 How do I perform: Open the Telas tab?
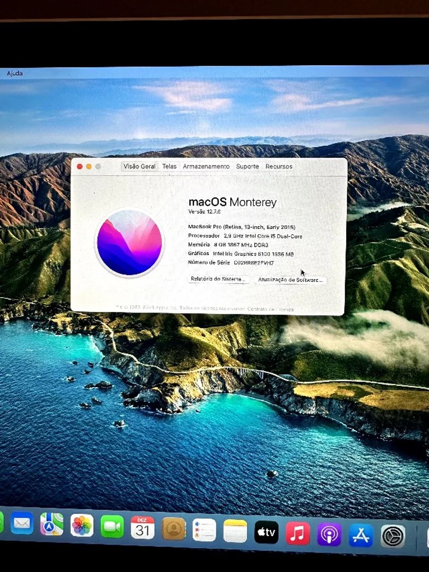[x=169, y=166]
